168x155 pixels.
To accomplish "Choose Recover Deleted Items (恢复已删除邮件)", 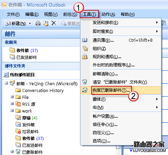I will click(x=121, y=90).
